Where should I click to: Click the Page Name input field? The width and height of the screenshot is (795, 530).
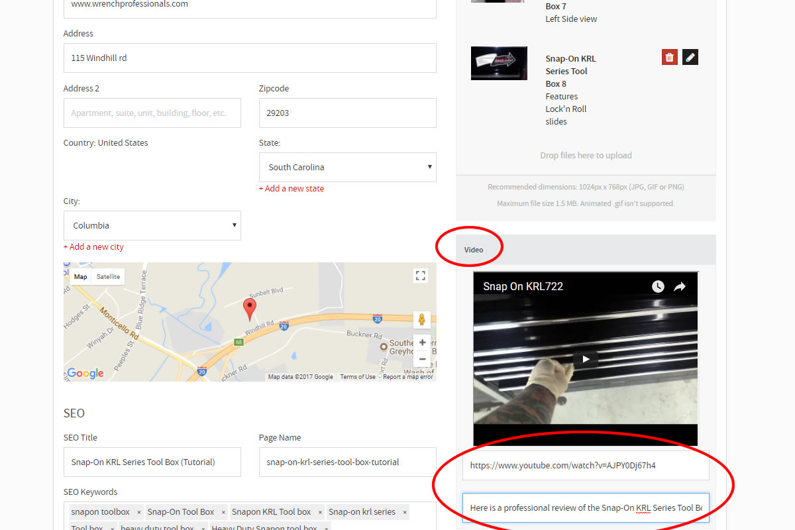click(x=348, y=462)
